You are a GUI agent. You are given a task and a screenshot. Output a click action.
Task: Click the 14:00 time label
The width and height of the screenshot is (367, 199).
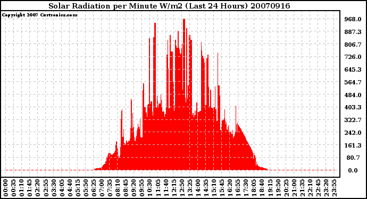(x=197, y=188)
